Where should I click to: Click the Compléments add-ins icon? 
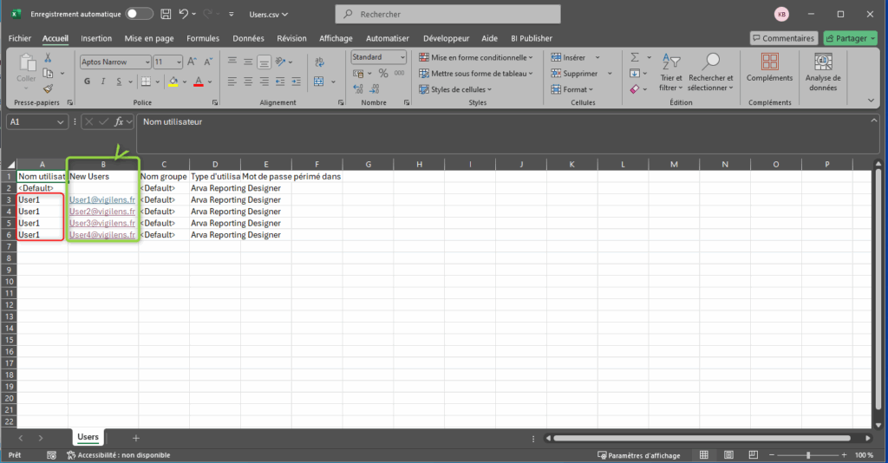point(769,68)
